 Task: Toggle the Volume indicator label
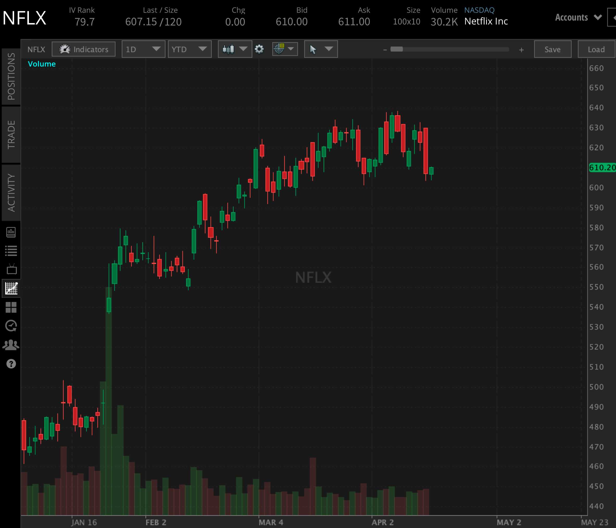pos(42,64)
